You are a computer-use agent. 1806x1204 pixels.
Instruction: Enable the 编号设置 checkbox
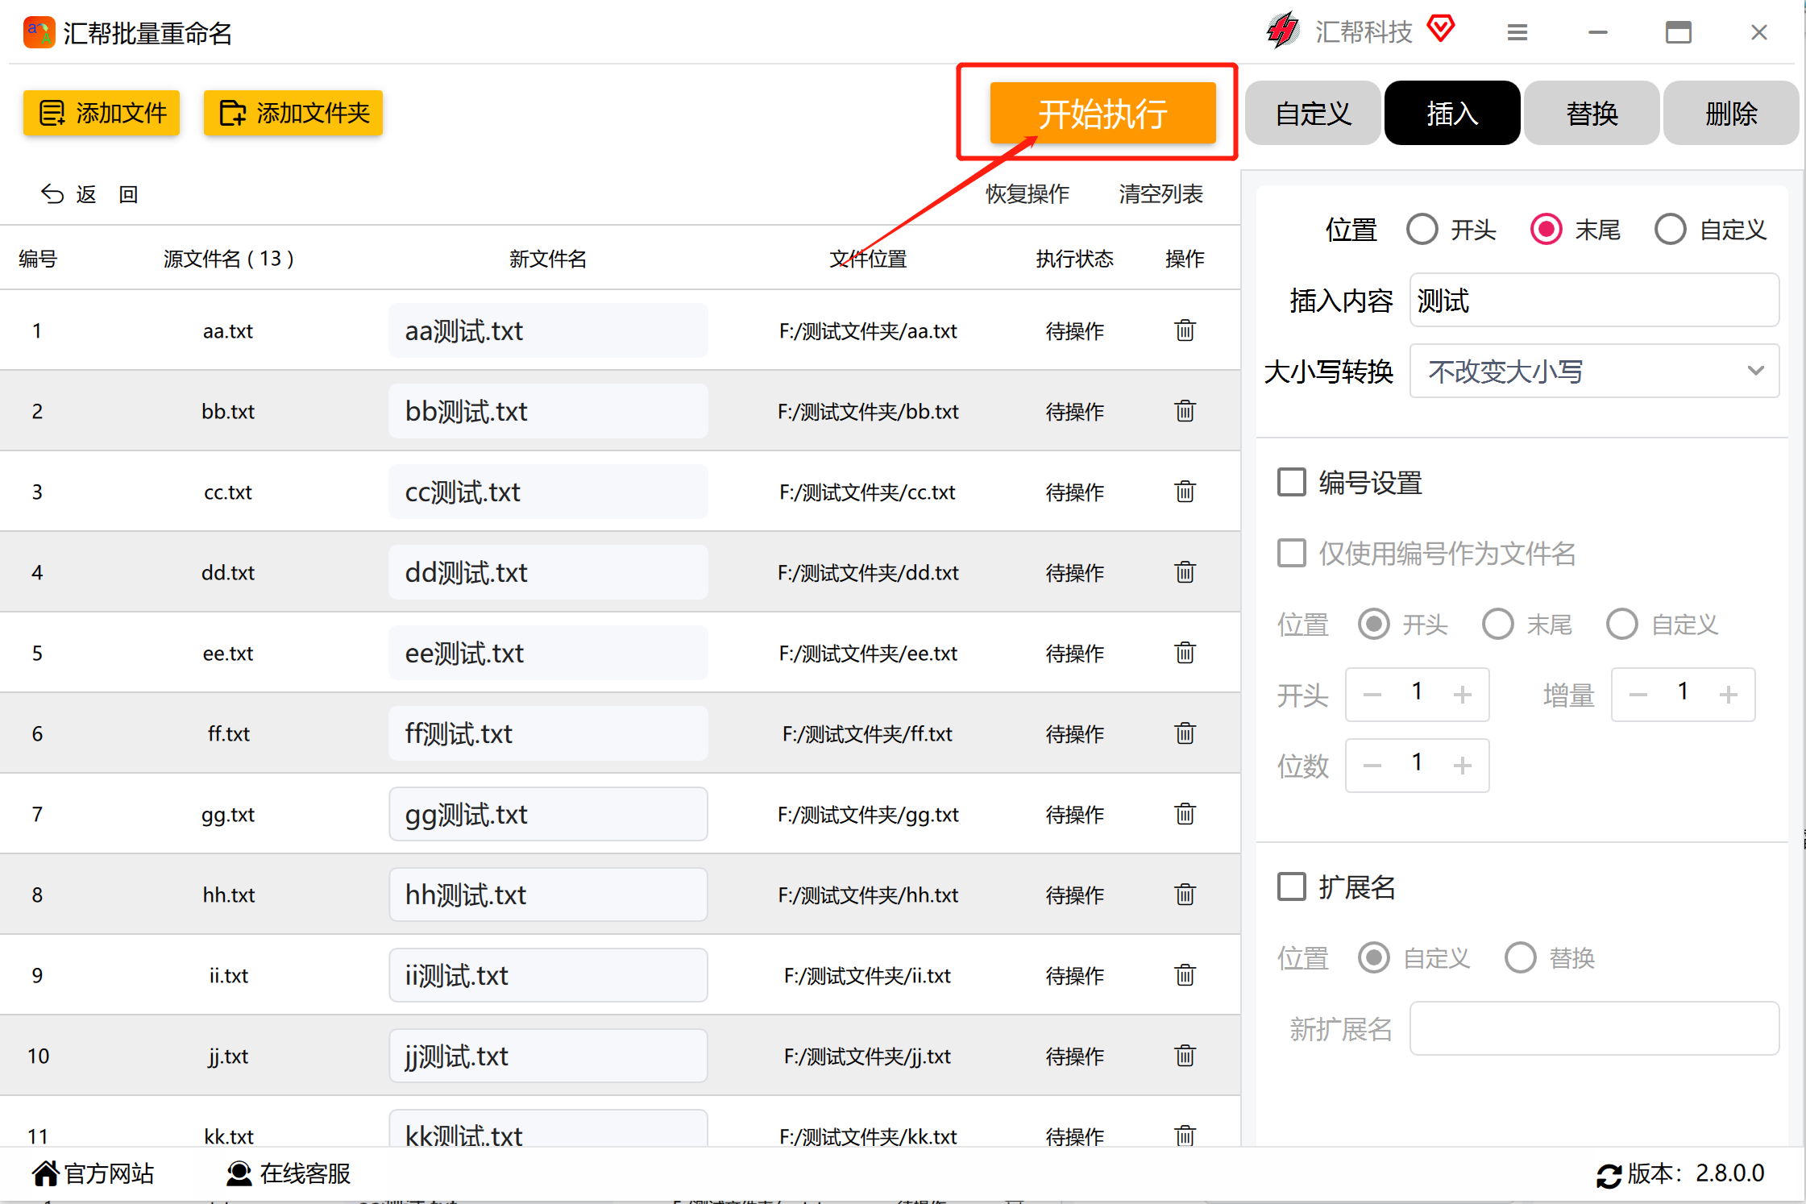(x=1292, y=483)
